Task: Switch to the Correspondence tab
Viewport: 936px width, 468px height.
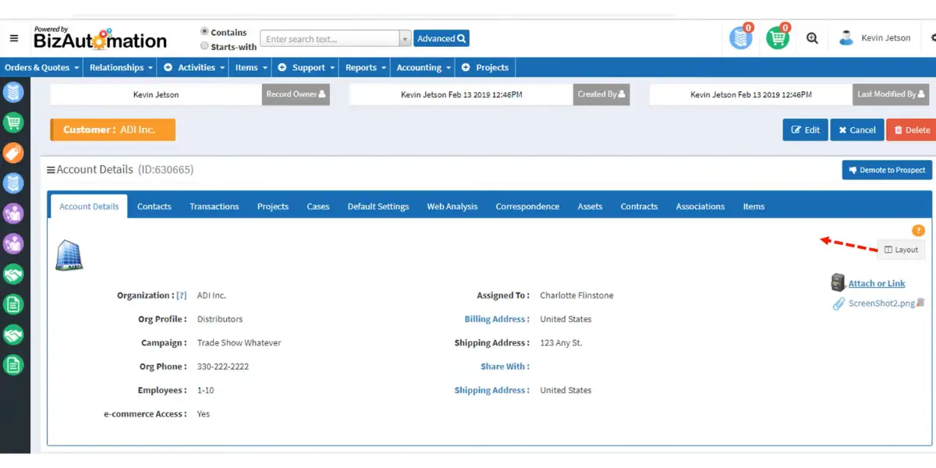Action: (x=527, y=207)
